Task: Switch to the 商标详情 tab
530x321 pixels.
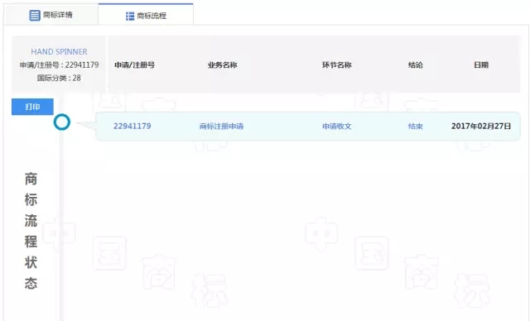Action: coord(51,15)
